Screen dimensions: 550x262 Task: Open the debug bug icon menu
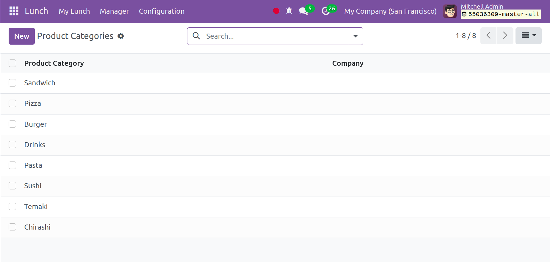(289, 11)
